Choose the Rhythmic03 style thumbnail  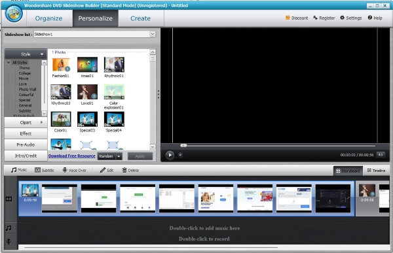coord(61,92)
